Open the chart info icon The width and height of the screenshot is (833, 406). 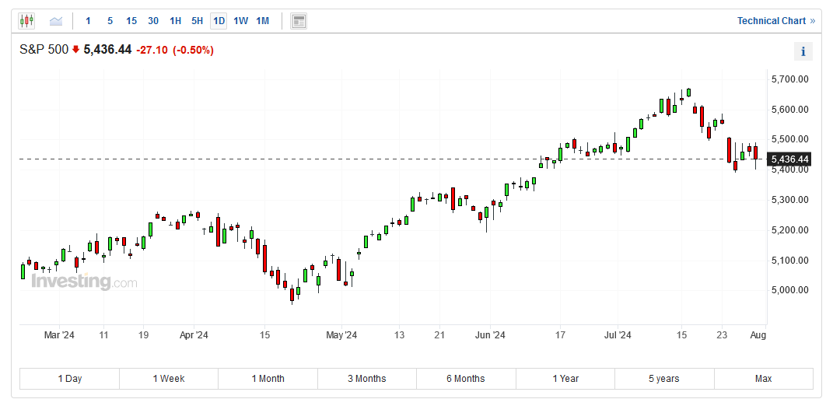(x=803, y=52)
